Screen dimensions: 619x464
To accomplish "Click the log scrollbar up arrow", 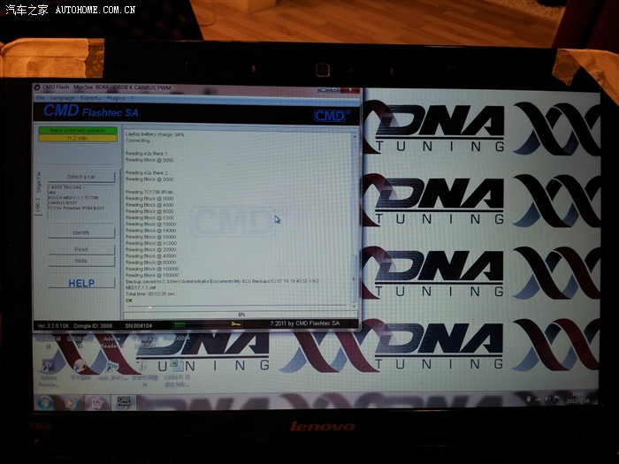I will pyautogui.click(x=354, y=136).
